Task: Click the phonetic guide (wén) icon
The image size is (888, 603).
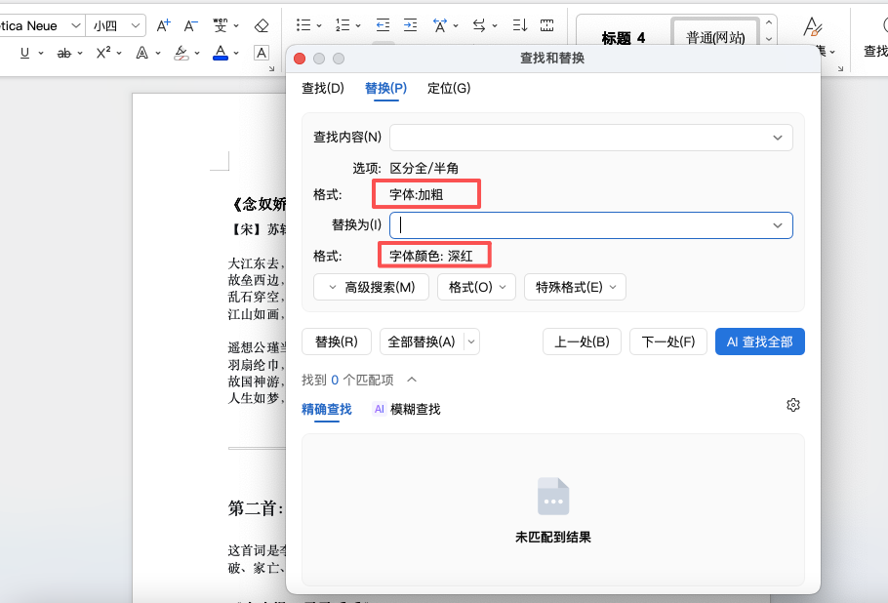Action: 220,25
